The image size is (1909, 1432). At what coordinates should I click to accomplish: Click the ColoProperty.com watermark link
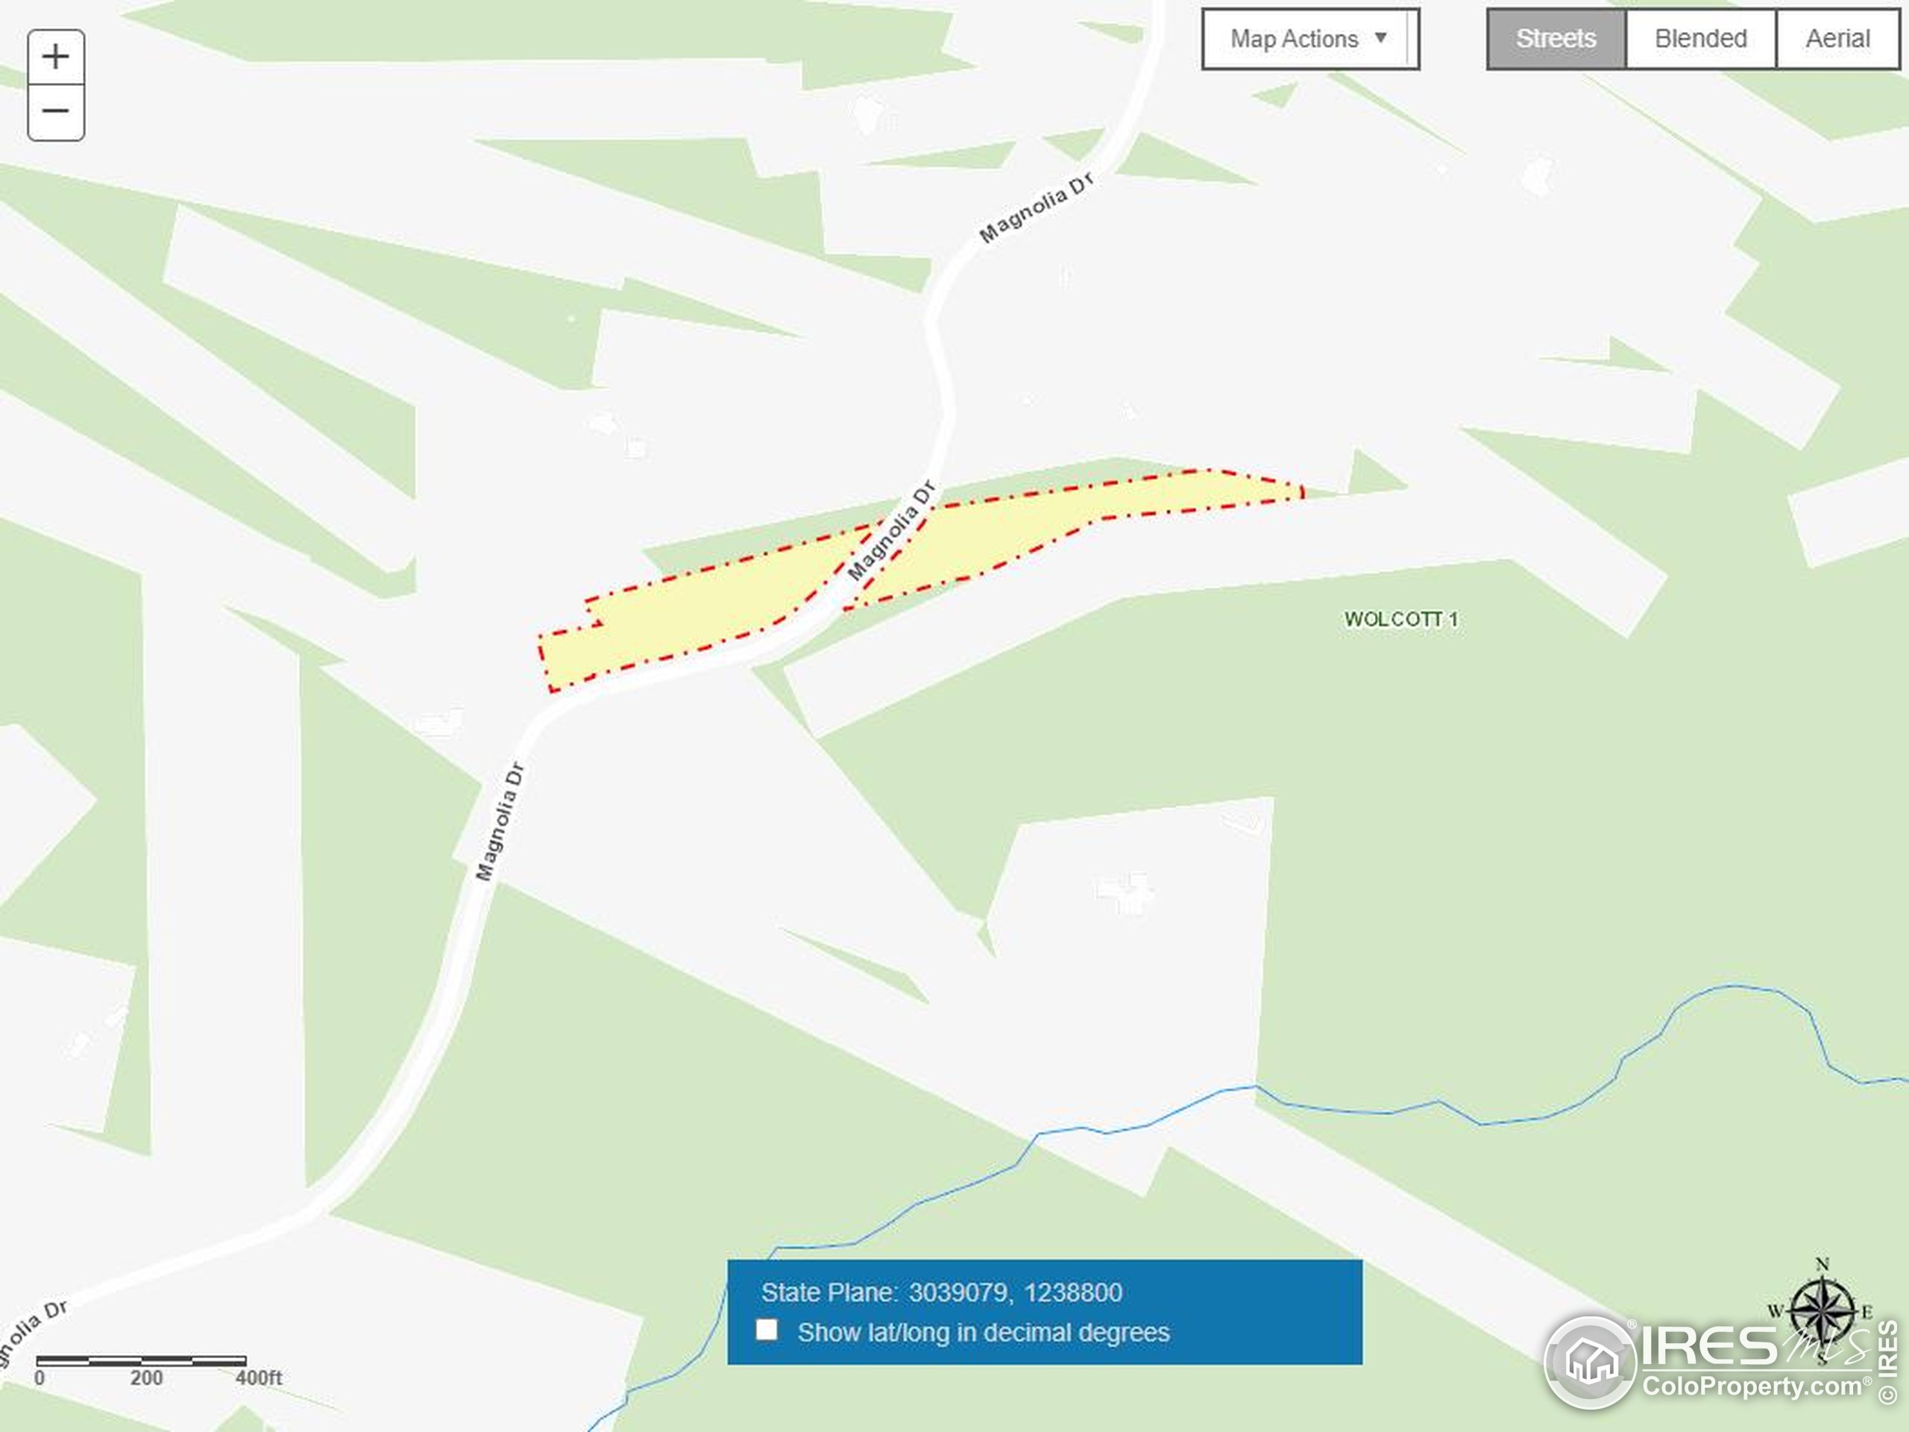(1752, 1387)
